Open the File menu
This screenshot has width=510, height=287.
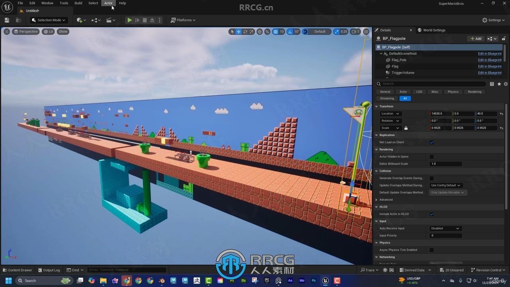point(20,3)
